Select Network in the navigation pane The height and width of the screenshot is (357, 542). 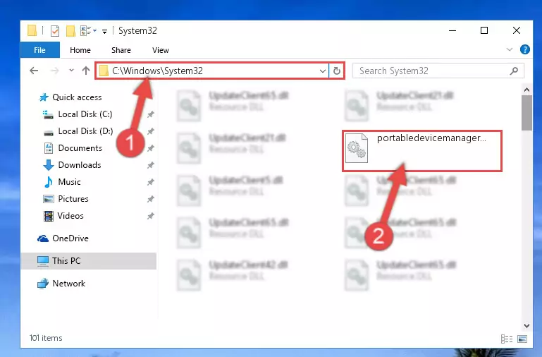tap(69, 284)
